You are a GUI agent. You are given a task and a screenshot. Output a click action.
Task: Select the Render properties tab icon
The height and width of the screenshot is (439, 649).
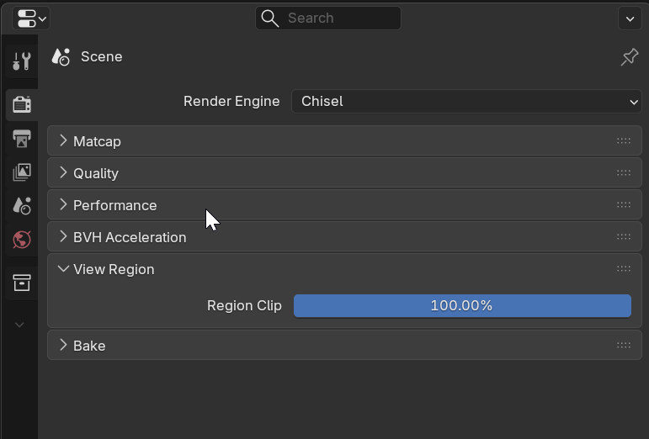click(22, 104)
